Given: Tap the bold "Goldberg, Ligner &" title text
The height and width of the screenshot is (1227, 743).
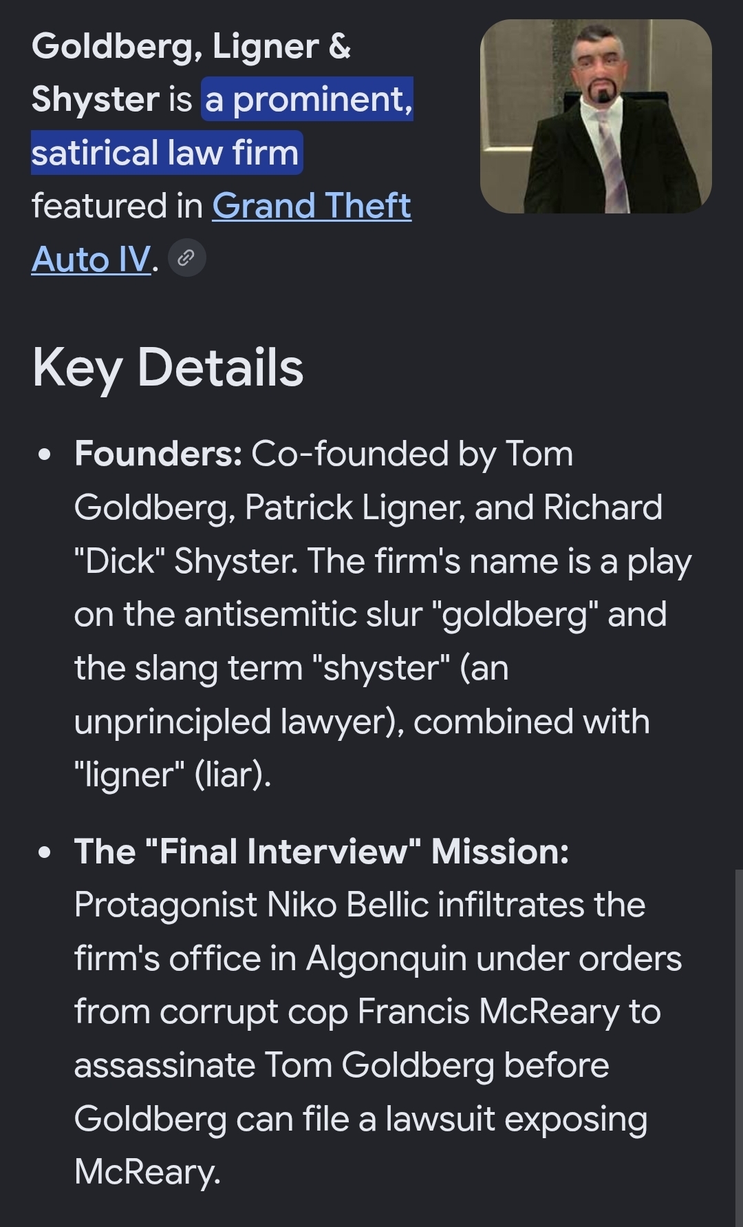Looking at the screenshot, I should click(x=191, y=47).
